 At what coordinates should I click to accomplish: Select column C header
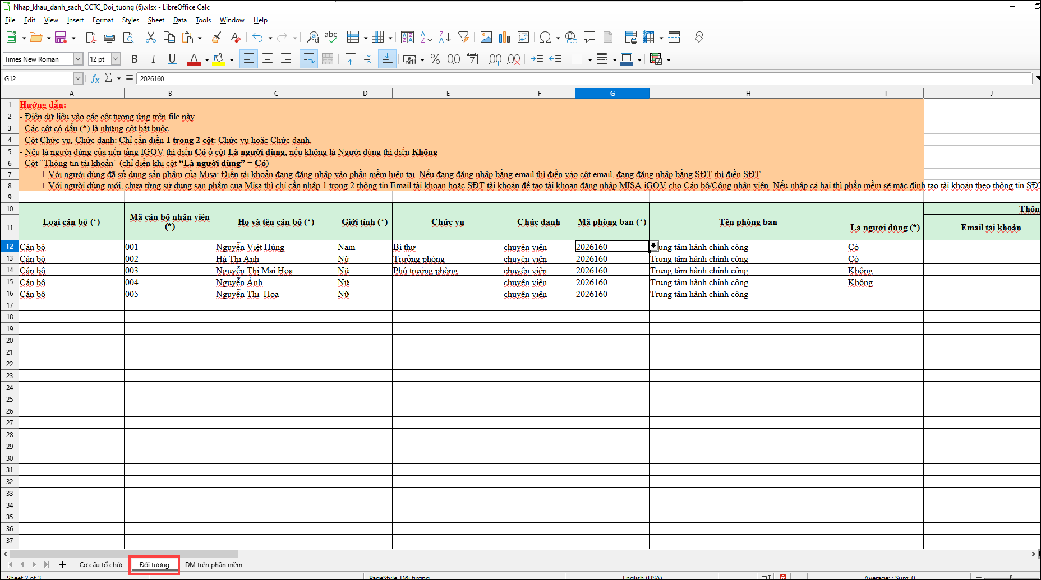tap(276, 93)
